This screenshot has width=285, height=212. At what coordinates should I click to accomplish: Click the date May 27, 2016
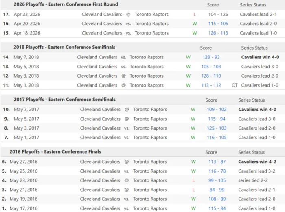click(24, 162)
